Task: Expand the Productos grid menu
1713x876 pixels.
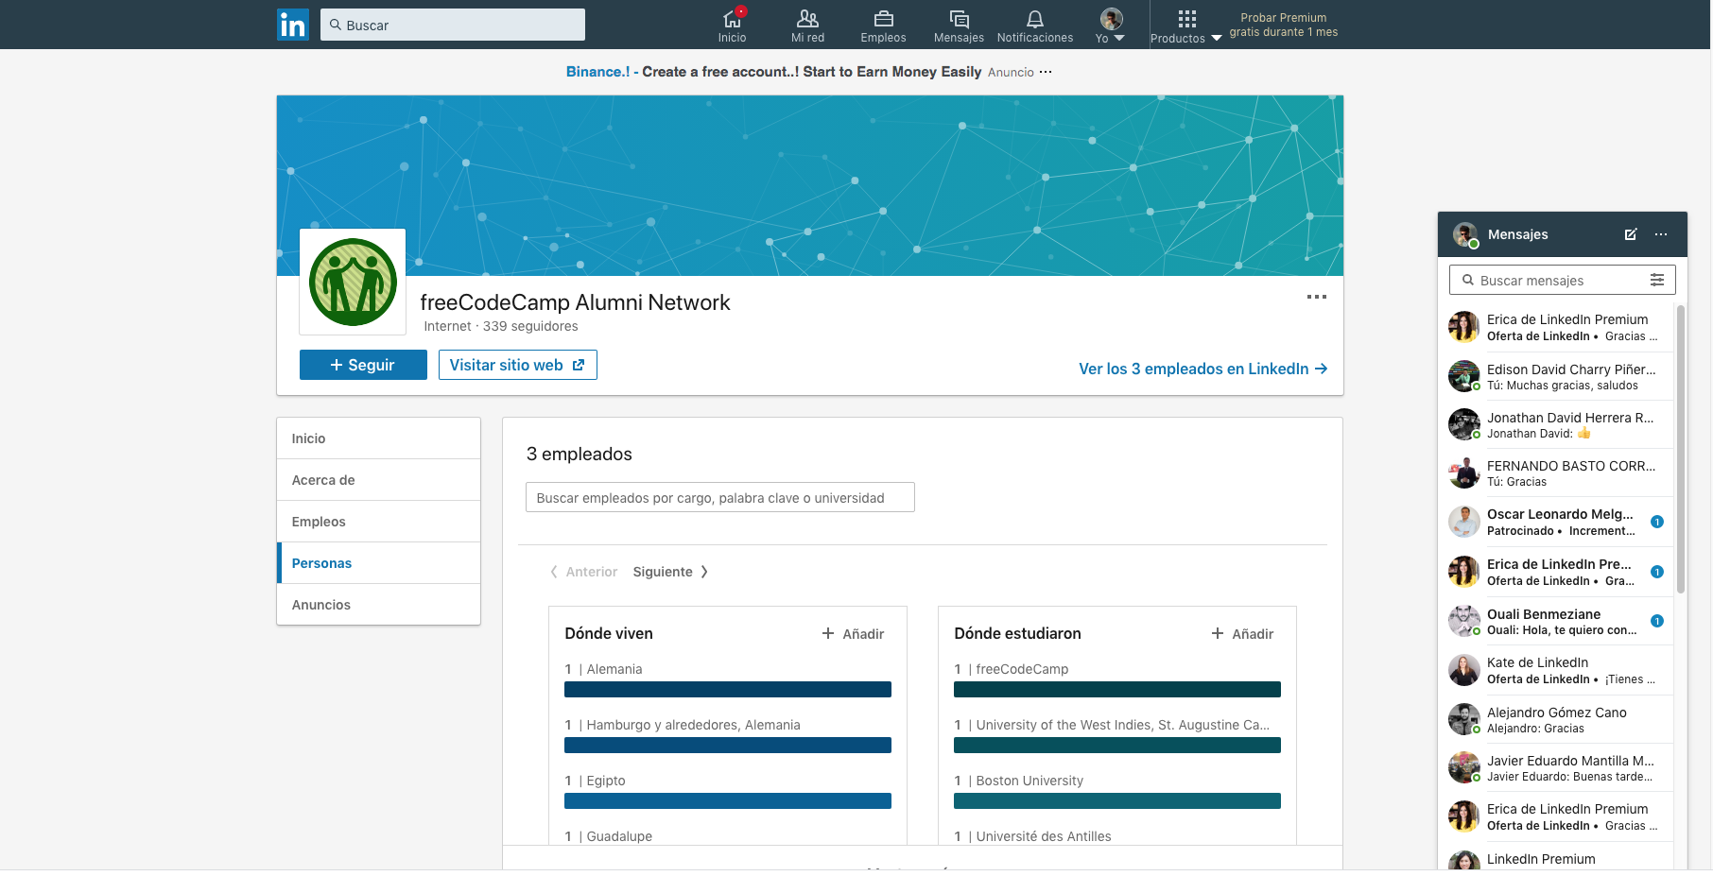Action: (1186, 26)
